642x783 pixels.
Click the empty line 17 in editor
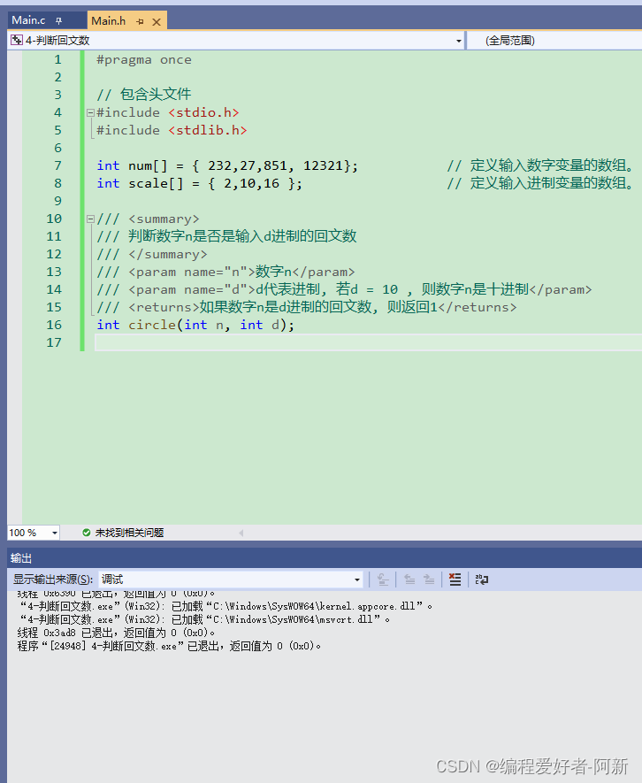368,342
